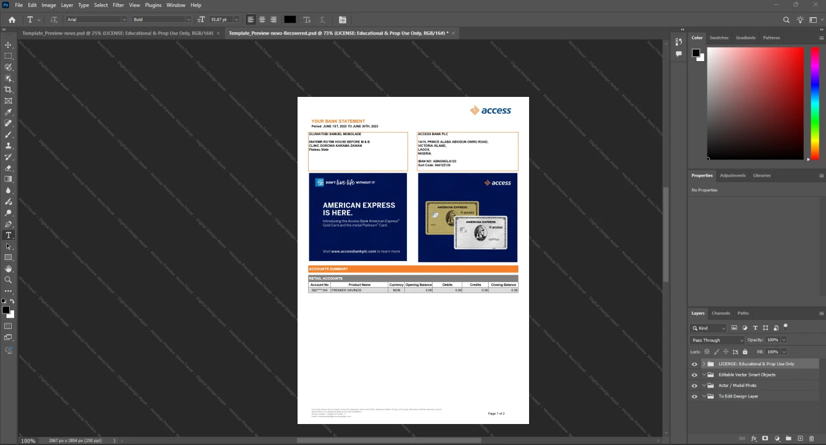This screenshot has height=445, width=826.
Task: Switch to the Channels tab
Action: [720, 313]
